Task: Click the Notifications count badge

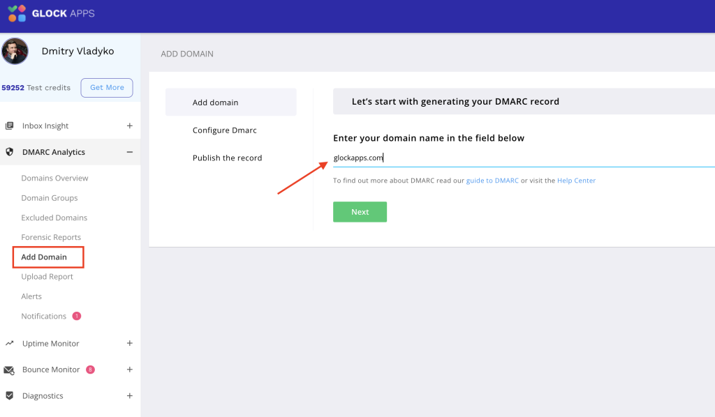Action: click(77, 316)
